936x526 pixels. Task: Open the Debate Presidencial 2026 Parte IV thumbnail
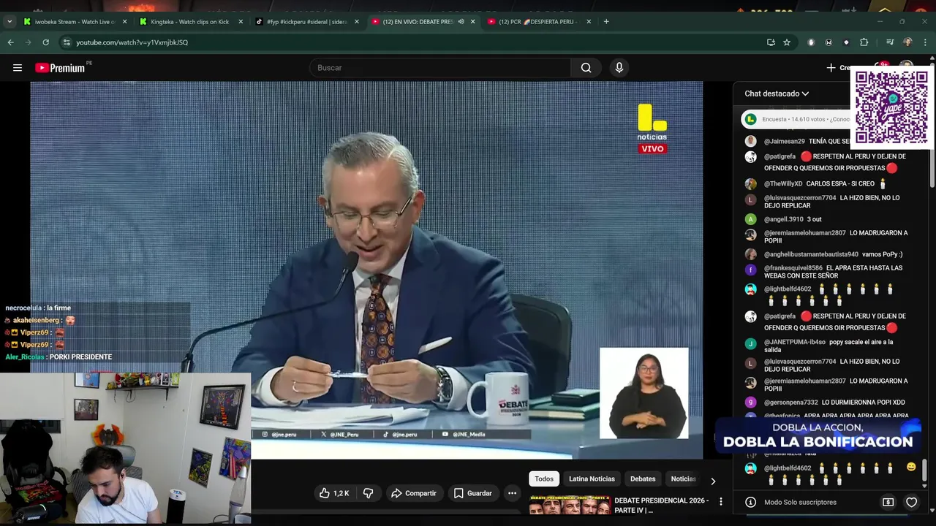[x=570, y=505]
